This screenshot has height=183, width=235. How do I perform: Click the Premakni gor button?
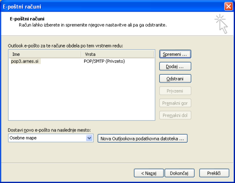pos(175,103)
